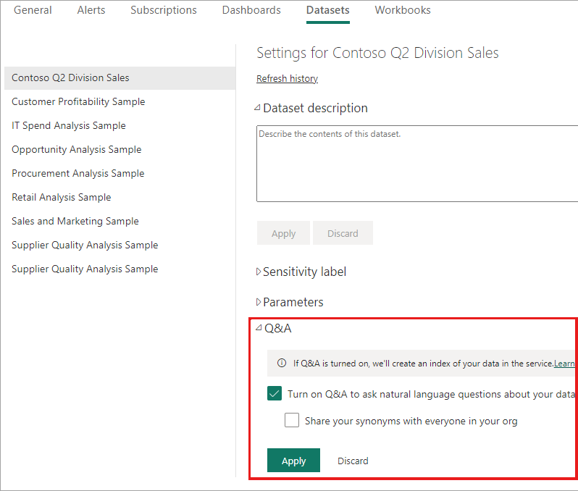Select Customer Profitability Sample dataset
The width and height of the screenshot is (578, 491).
[78, 101]
